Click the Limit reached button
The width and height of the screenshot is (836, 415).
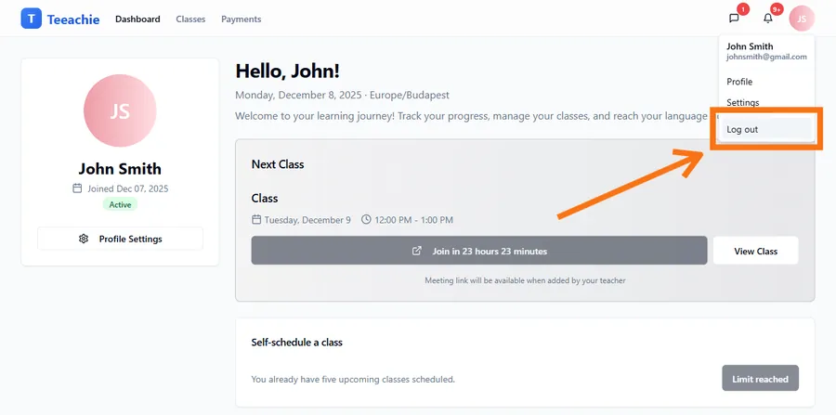pyautogui.click(x=760, y=379)
